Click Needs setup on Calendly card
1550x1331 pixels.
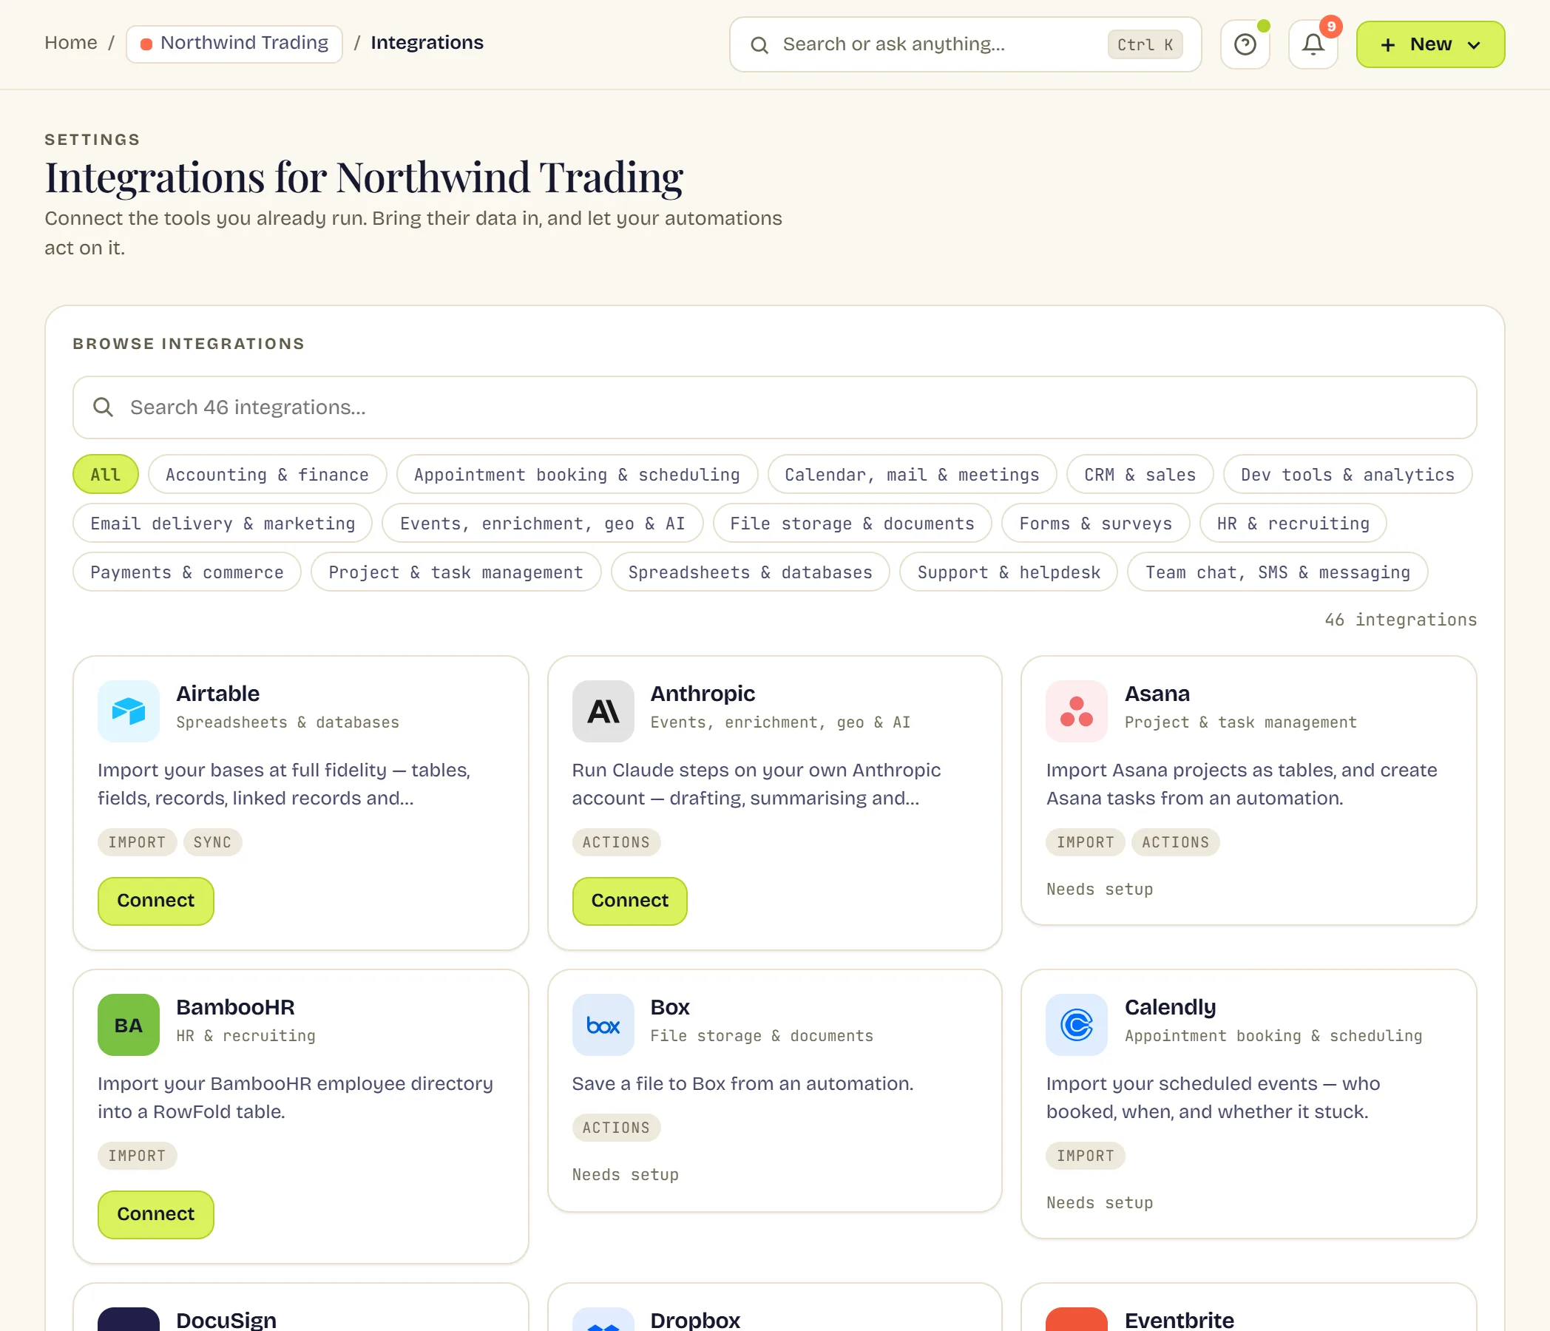[1099, 1202]
